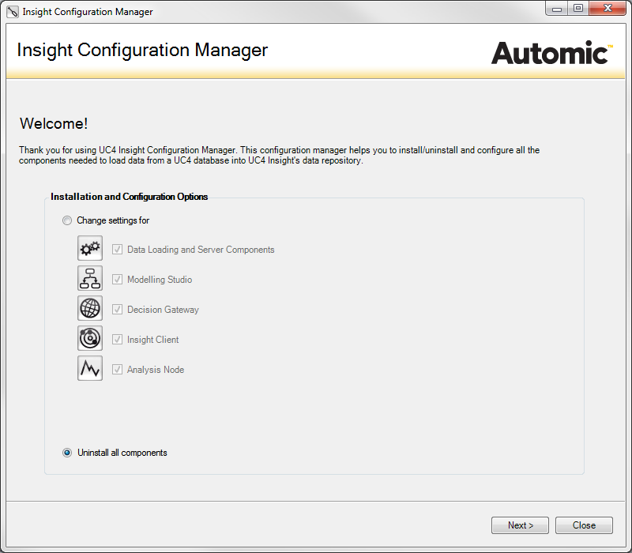Click the Data Loading gears icon
The image size is (632, 553).
point(90,248)
